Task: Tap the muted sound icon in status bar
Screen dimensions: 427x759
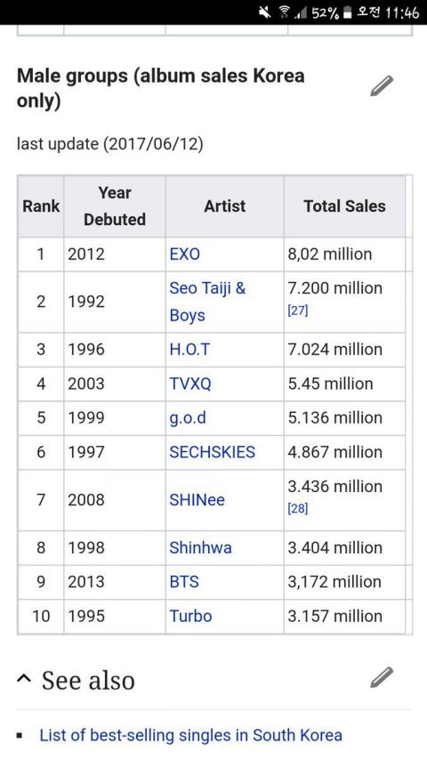Action: click(265, 12)
